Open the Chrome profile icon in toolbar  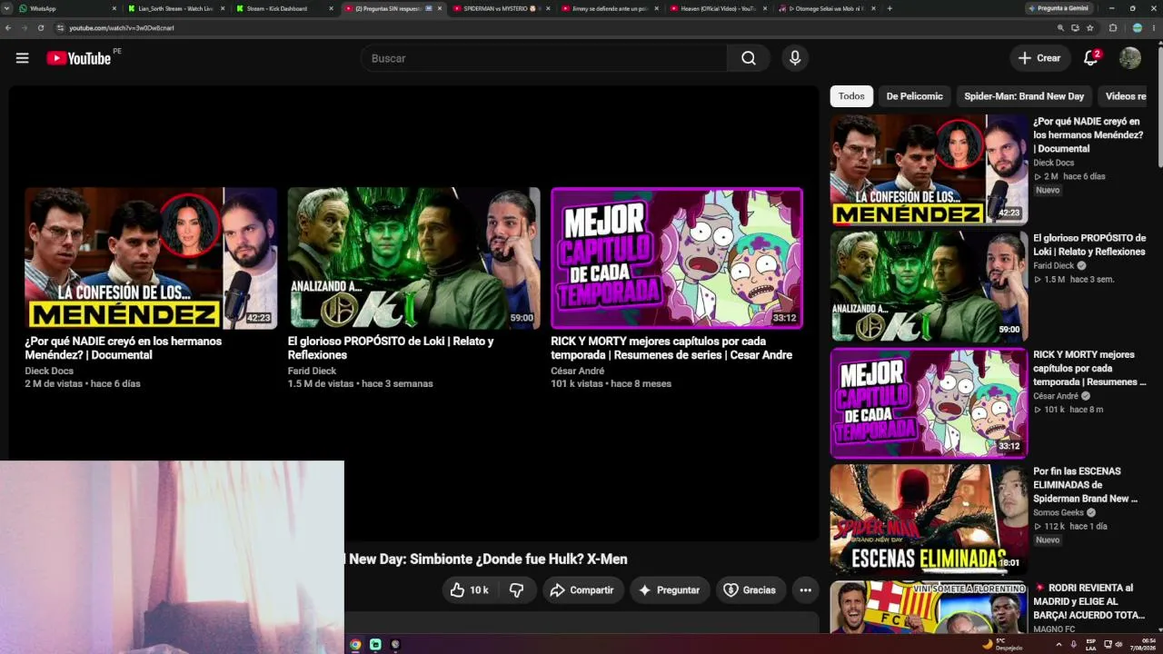pos(1137,28)
